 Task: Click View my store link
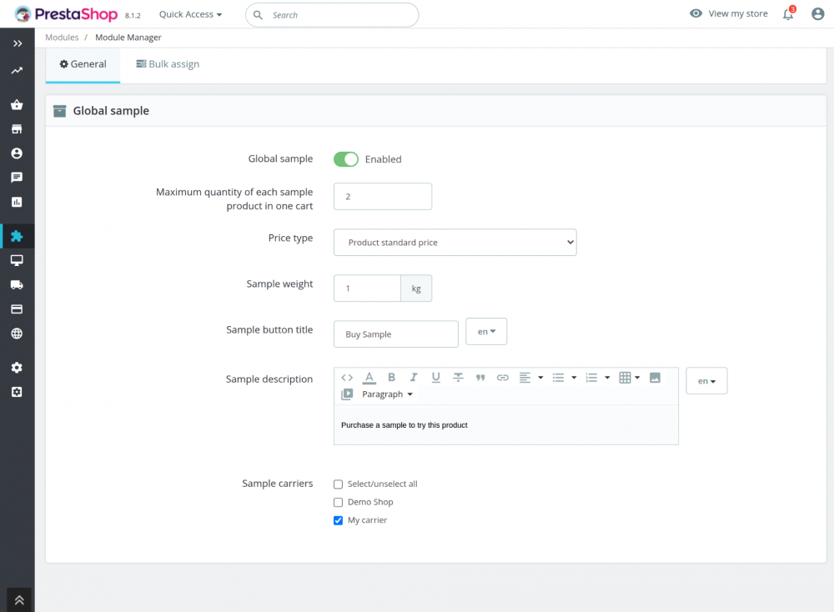coord(729,14)
